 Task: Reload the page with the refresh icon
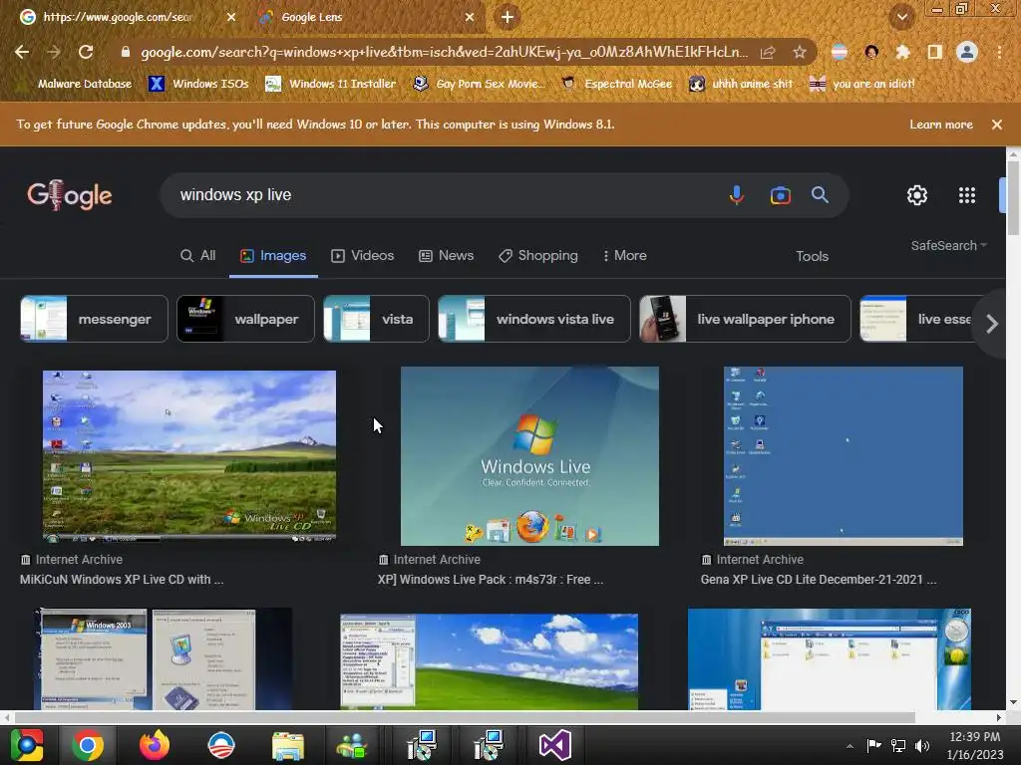(86, 52)
